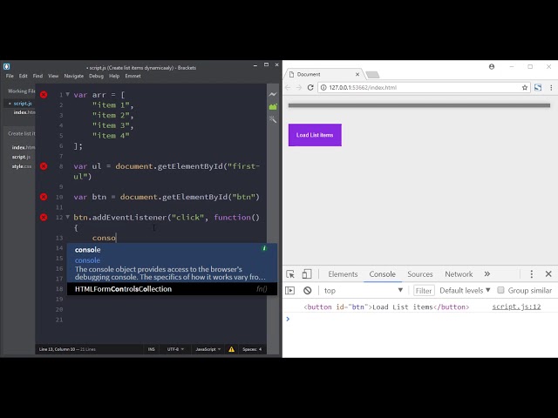Screen dimensions: 558x418
Task: Toggle the INS insert mode indicator
Action: coord(151,349)
